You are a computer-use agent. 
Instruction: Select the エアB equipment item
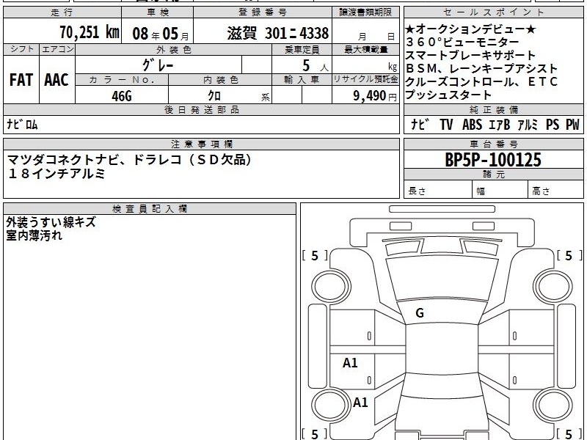tap(499, 124)
